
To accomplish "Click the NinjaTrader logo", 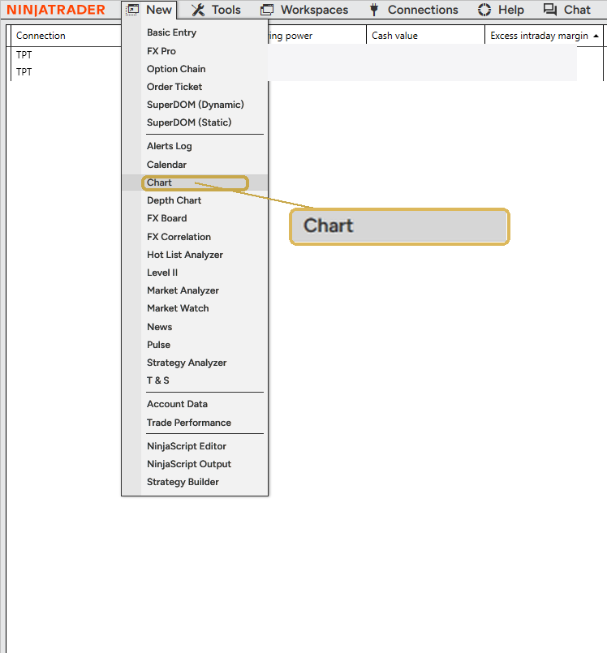I will pyautogui.click(x=56, y=10).
